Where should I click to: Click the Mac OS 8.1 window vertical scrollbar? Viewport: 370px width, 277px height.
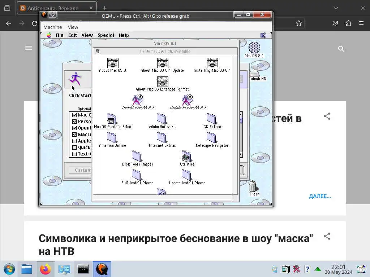pos(235,125)
